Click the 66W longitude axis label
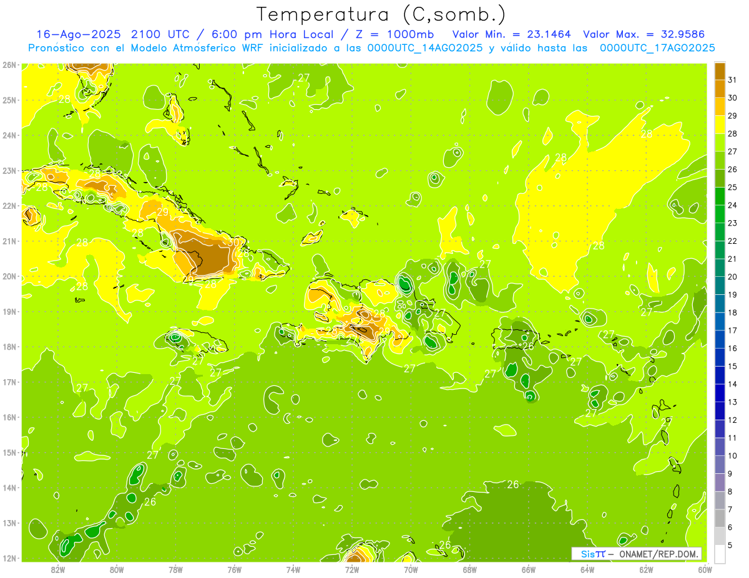This screenshot has width=749, height=578. coord(529,569)
